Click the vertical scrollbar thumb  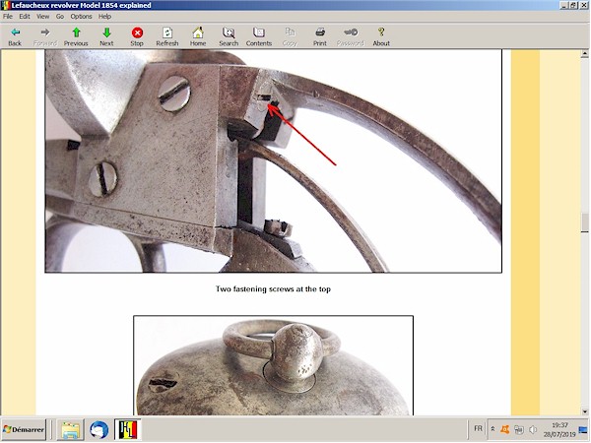[584, 222]
